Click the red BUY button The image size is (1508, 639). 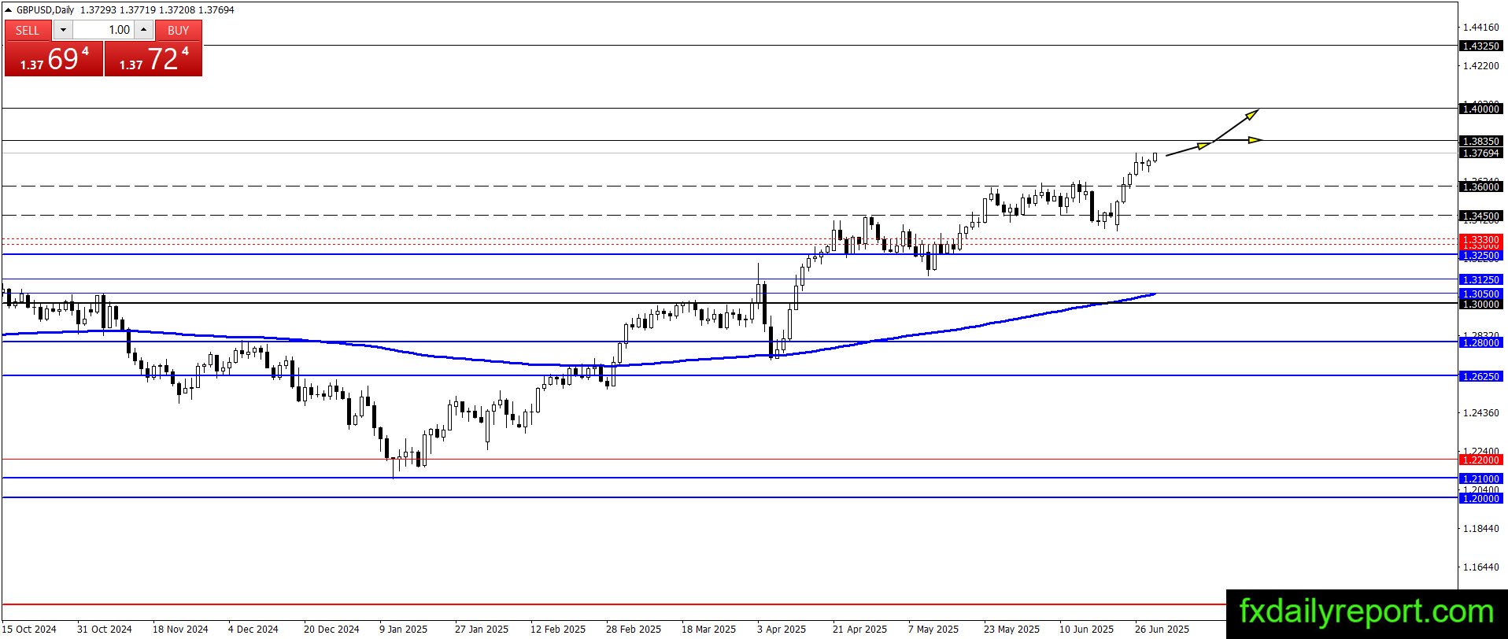(179, 30)
